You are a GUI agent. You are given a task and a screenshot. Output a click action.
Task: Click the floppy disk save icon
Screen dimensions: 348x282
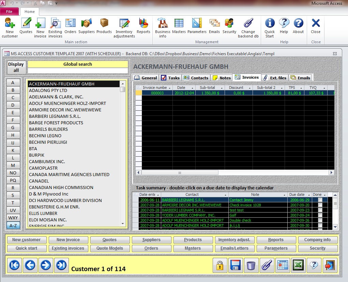(x=236, y=265)
